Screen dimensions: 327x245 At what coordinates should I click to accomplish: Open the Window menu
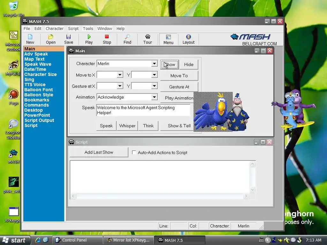[105, 28]
